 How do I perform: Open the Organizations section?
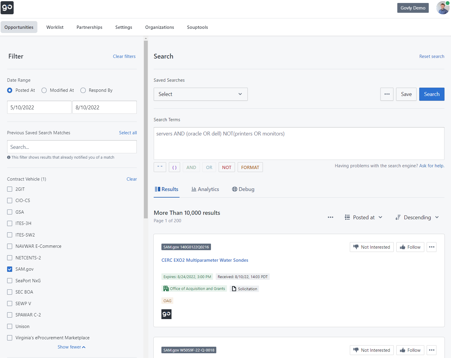[159, 27]
